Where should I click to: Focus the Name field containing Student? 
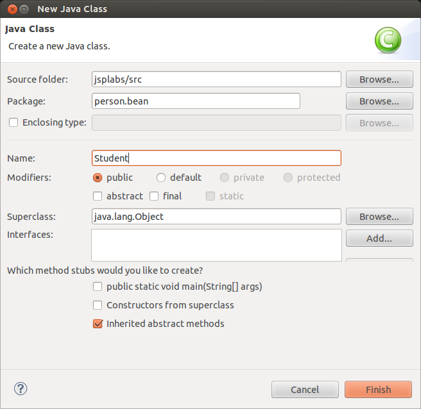pyautogui.click(x=216, y=158)
